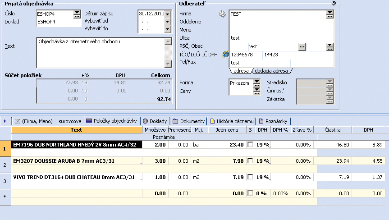Screen dimensions: 389x220
Task: Click the new record asterisk row header
Action: tap(5, 197)
